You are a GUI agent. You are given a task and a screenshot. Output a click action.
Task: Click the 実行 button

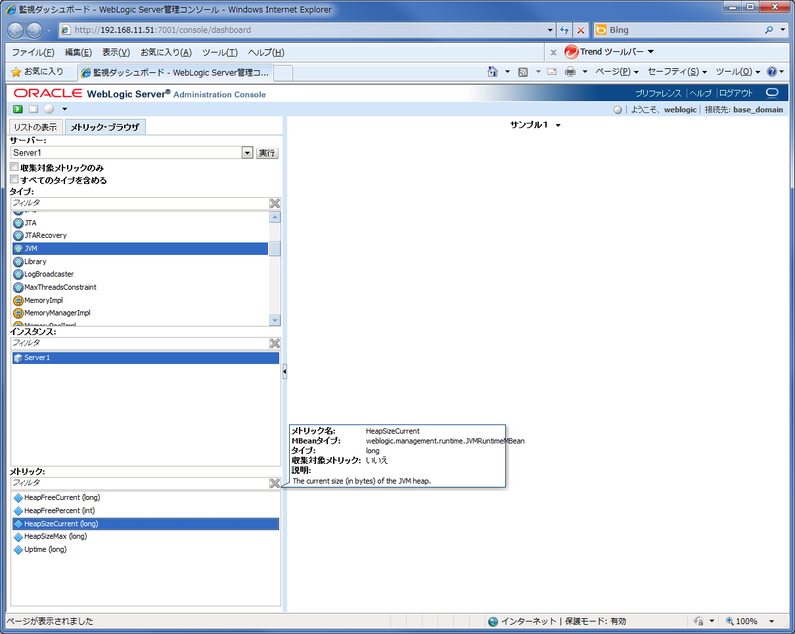click(x=267, y=153)
